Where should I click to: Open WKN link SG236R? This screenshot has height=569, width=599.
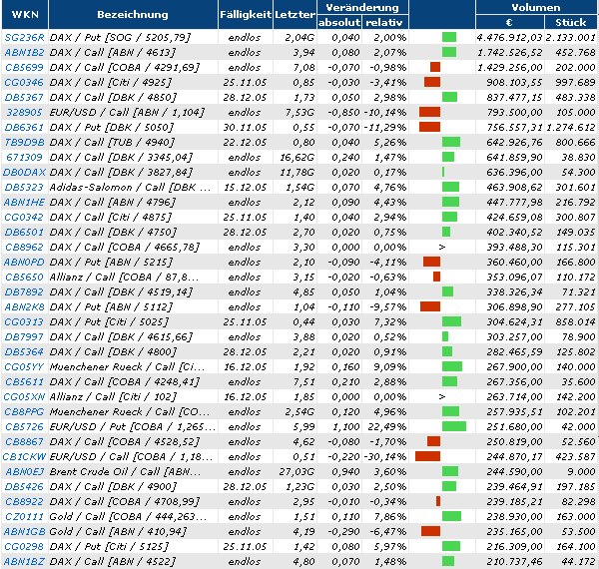click(24, 37)
